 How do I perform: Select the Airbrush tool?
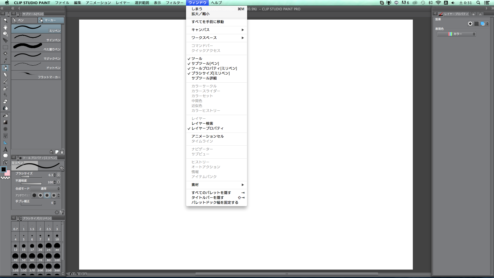[5, 88]
